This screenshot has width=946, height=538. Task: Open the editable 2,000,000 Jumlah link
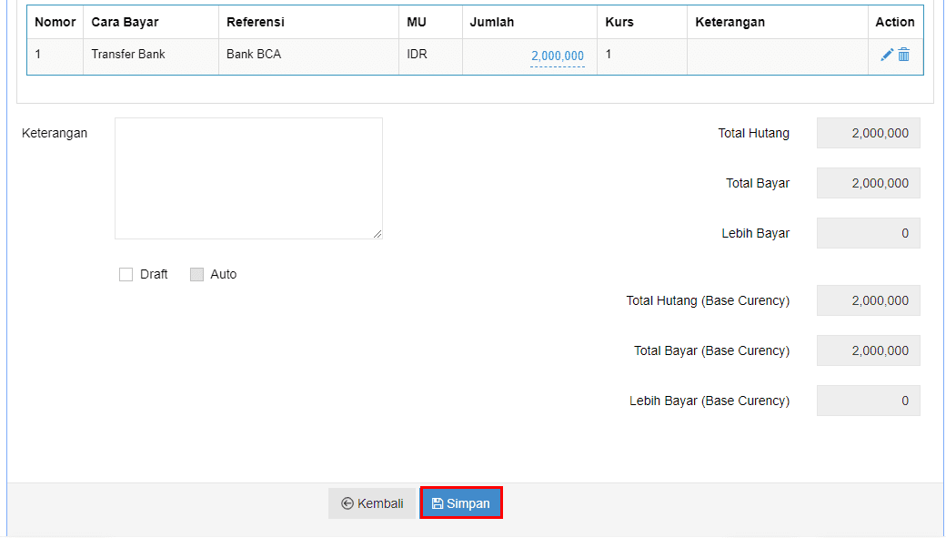click(558, 56)
